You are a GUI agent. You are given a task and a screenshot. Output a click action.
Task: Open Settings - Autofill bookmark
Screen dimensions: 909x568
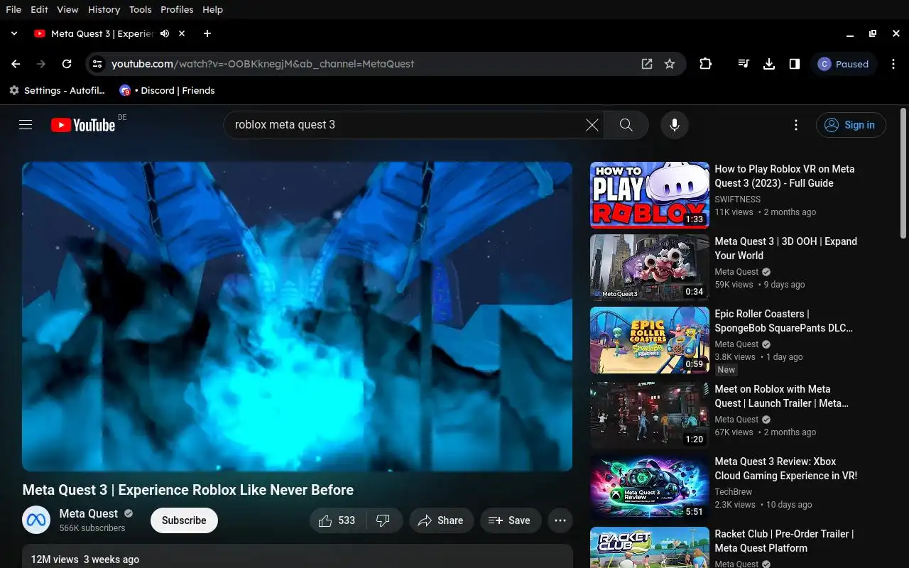(57, 90)
